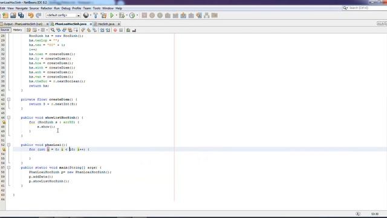The image size is (387, 218).
Task: Open the Source menu
Action: click(34, 8)
